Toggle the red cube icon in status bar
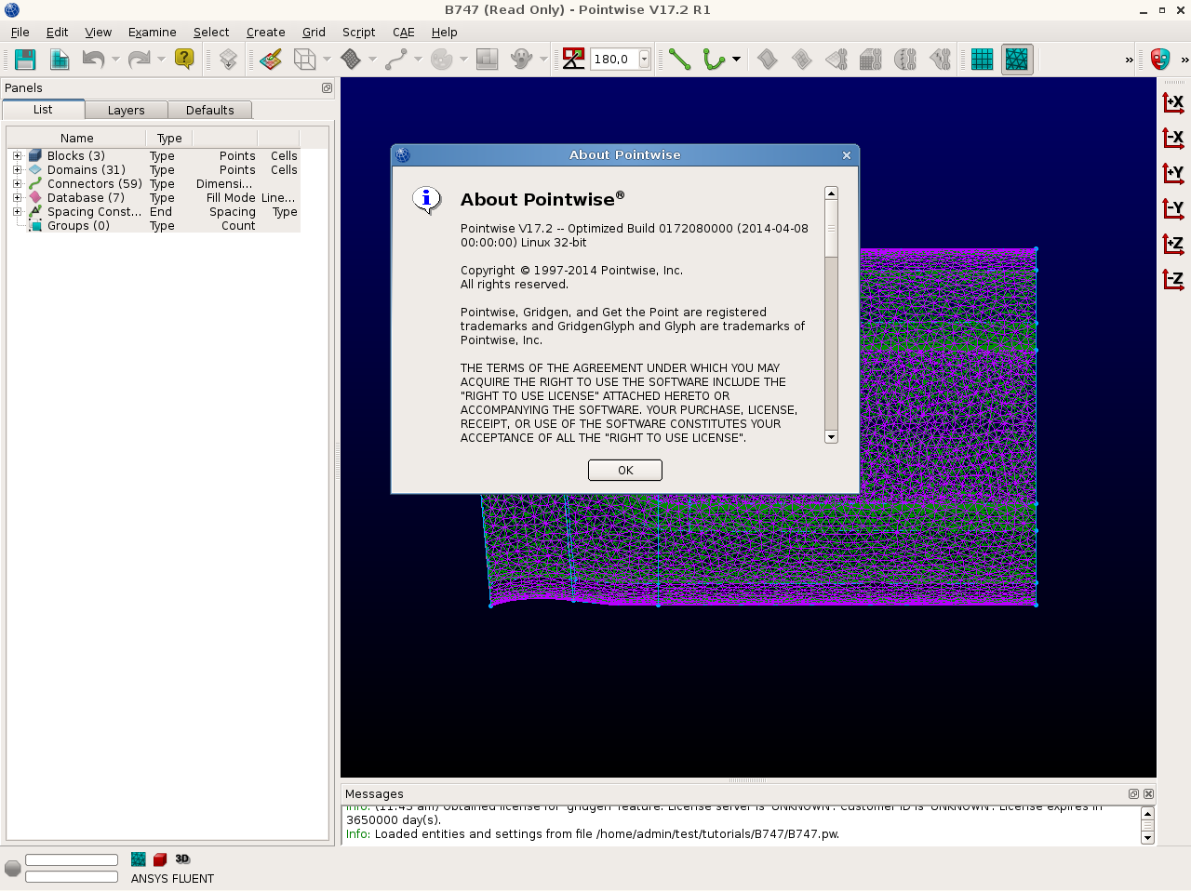 pyautogui.click(x=160, y=859)
